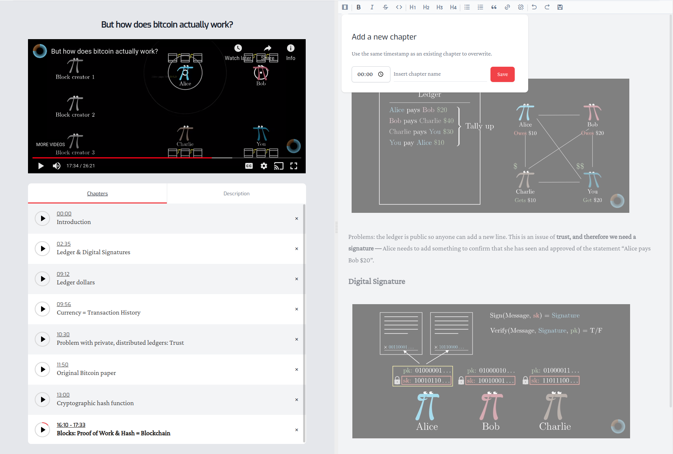Insert a blockquote
Viewport: 673px width, 454px height.
point(494,7)
